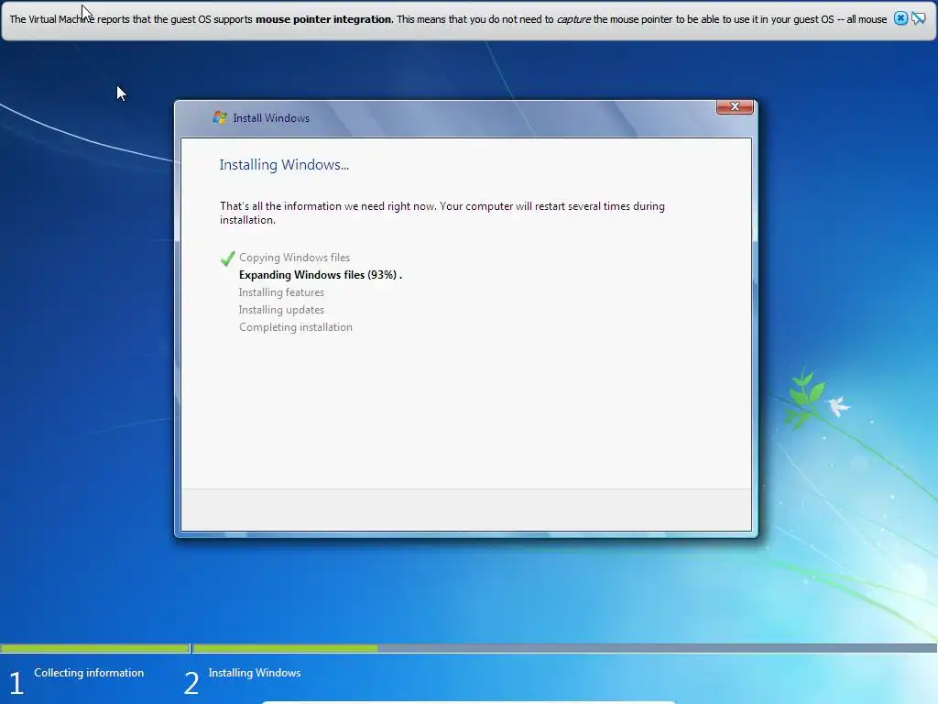This screenshot has height=704, width=938.
Task: Click the 'Installing Windows...' heading
Action: [284, 165]
